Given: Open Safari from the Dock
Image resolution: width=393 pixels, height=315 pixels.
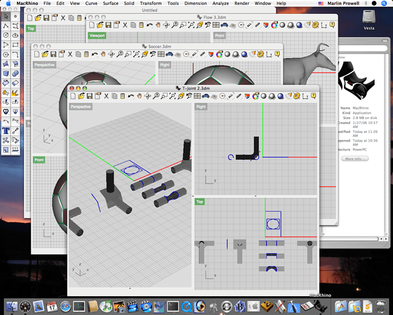Looking at the screenshot, I should tap(65, 307).
